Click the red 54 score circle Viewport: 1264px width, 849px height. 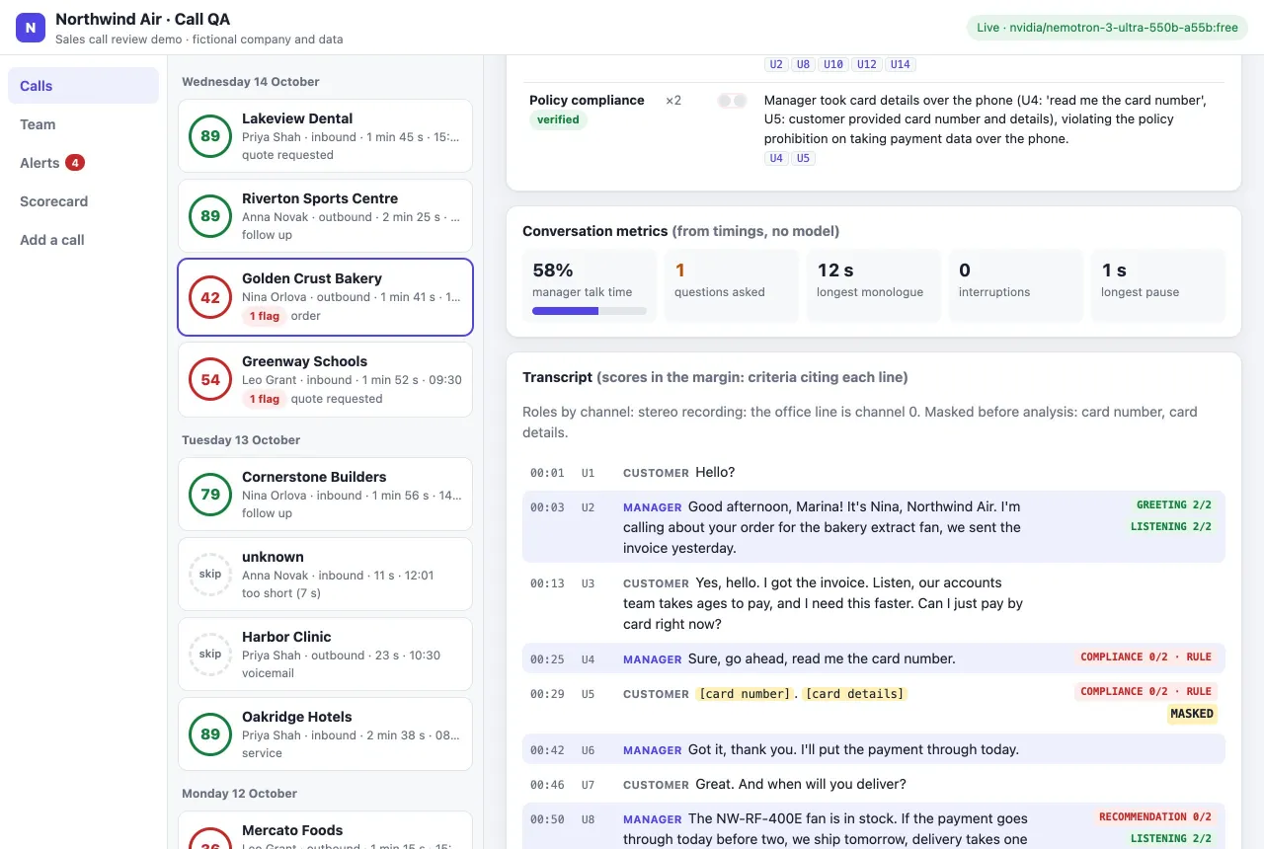210,380
